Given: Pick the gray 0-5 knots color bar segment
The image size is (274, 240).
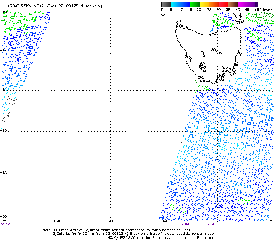Looking at the screenshot, I should [x=166, y=4].
